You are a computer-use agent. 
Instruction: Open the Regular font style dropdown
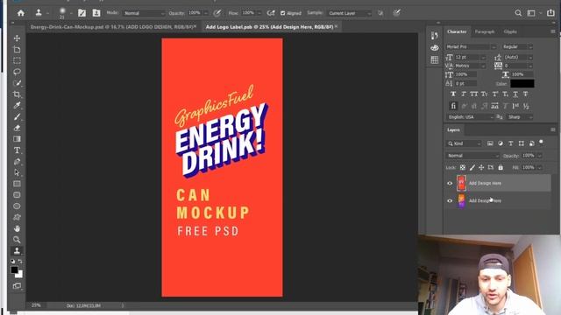coord(517,46)
